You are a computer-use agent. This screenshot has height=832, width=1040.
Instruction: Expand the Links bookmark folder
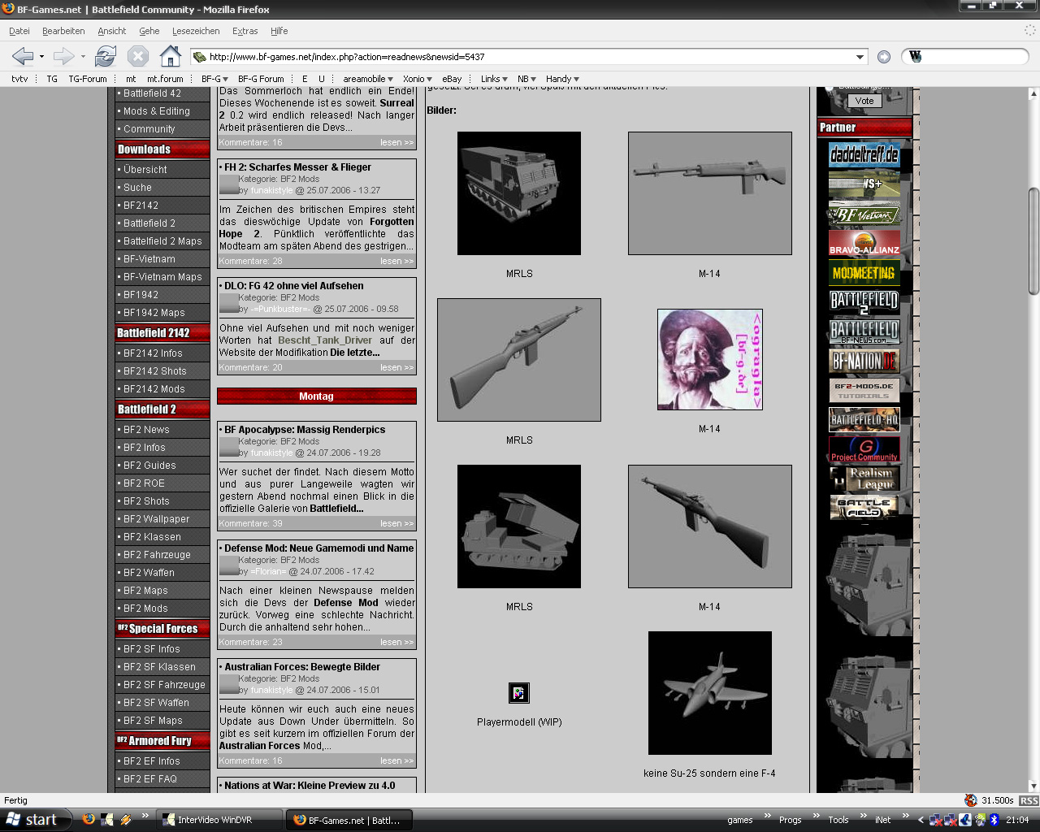click(x=494, y=79)
